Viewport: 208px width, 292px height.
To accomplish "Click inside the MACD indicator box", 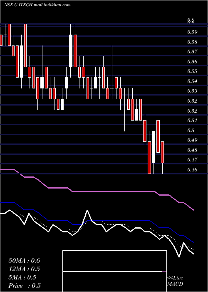I will click(114, 271).
